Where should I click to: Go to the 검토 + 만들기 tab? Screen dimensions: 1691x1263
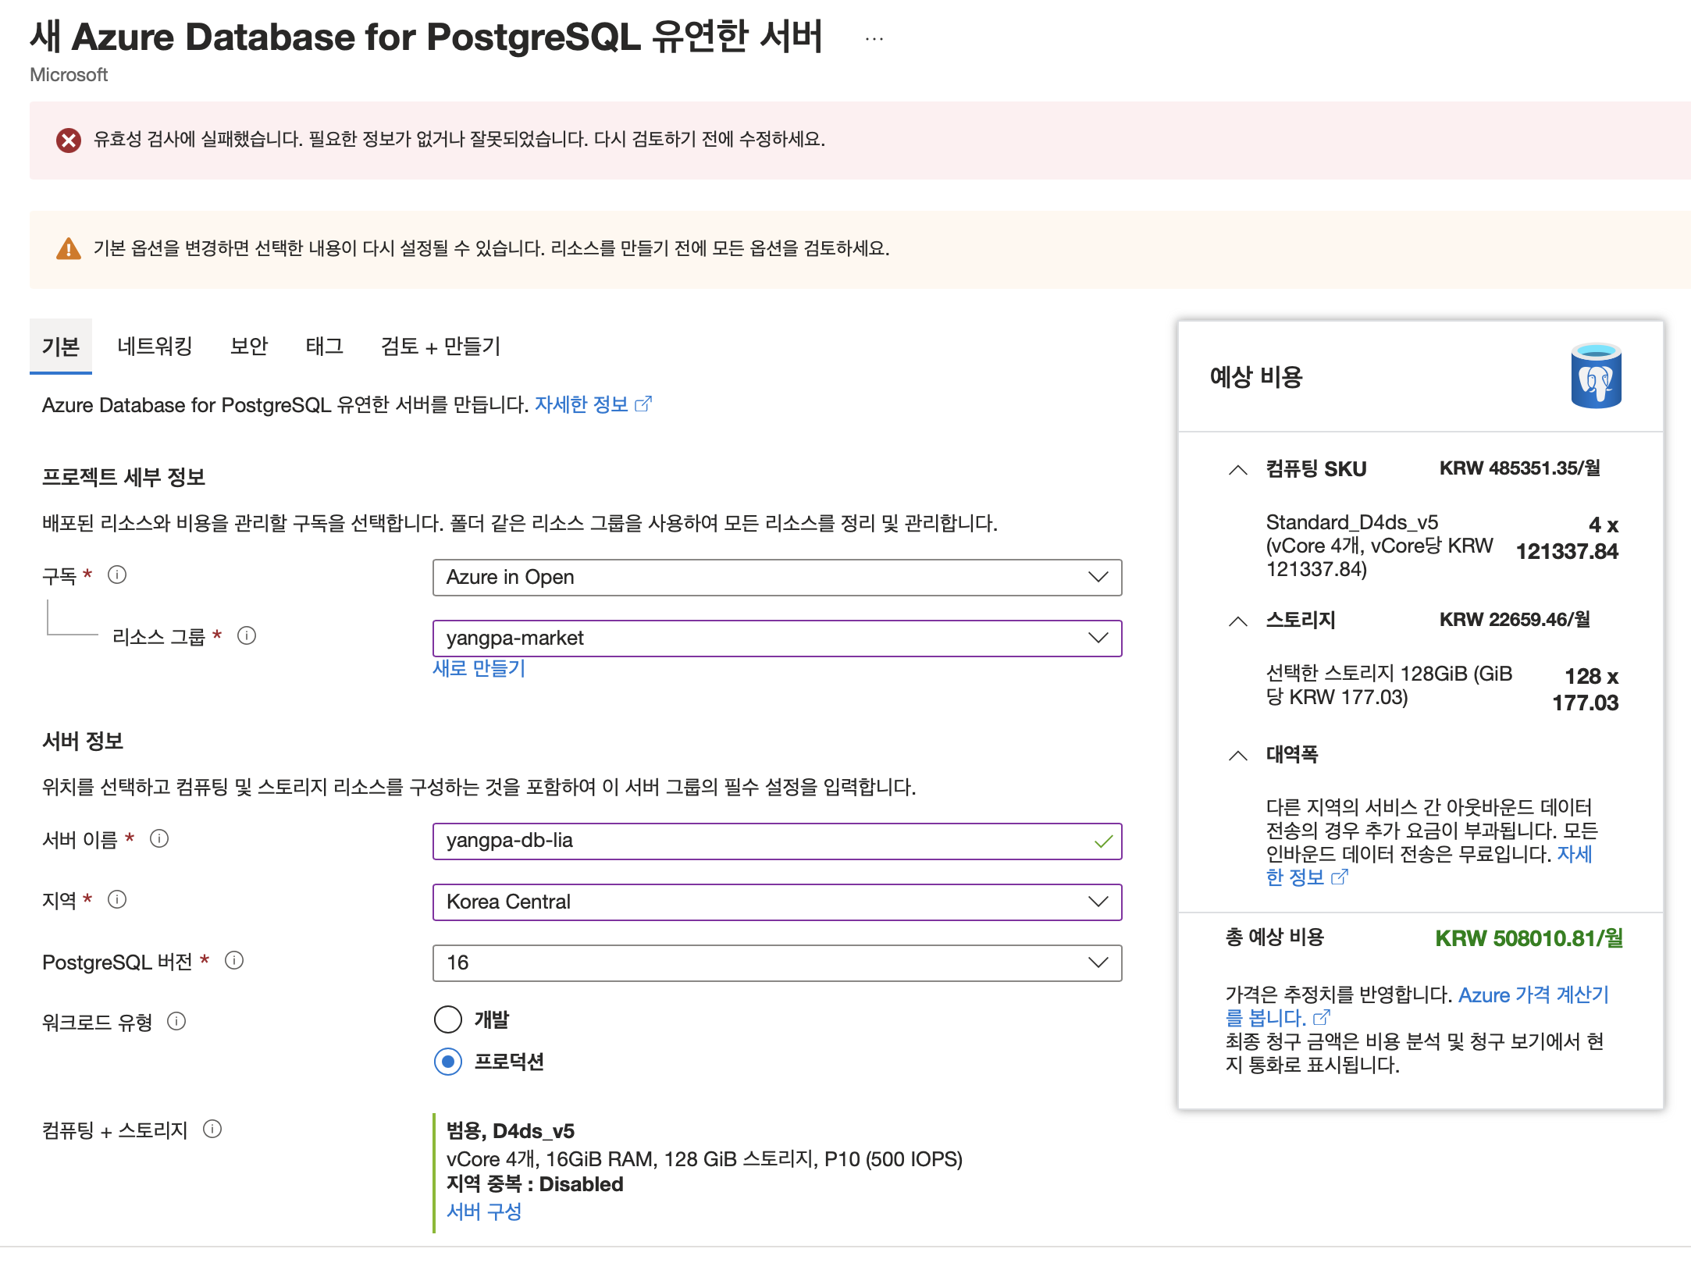(440, 346)
